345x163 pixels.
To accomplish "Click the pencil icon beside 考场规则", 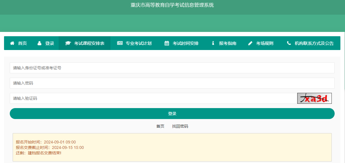I will coord(250,43).
